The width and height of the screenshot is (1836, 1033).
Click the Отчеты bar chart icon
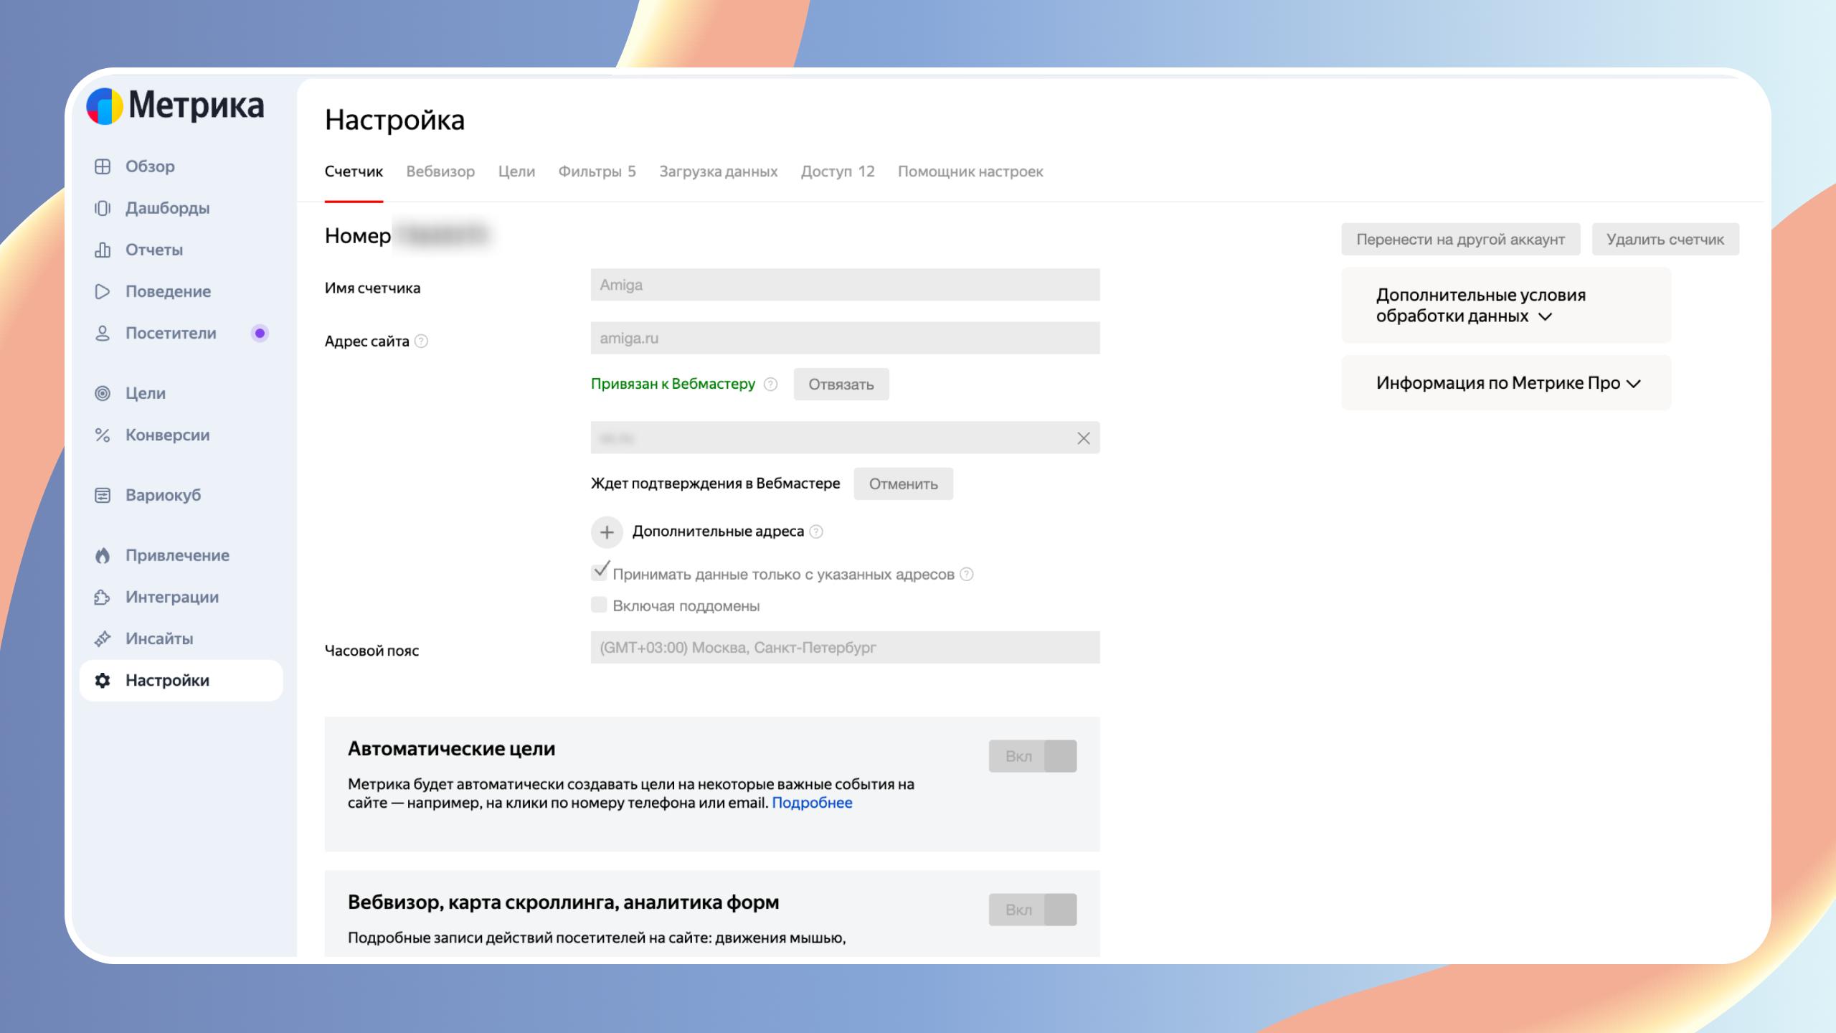click(x=103, y=250)
